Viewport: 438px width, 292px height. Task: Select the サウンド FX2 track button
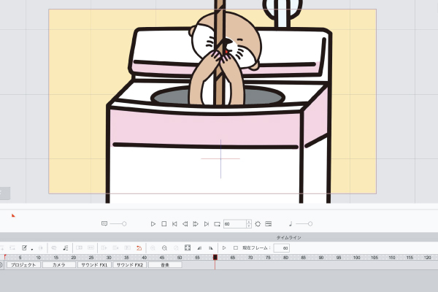[130, 264]
